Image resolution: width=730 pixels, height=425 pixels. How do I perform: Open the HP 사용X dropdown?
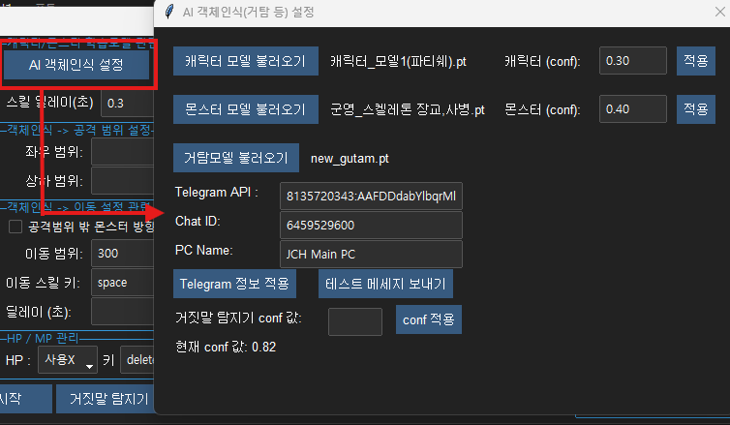click(x=68, y=360)
